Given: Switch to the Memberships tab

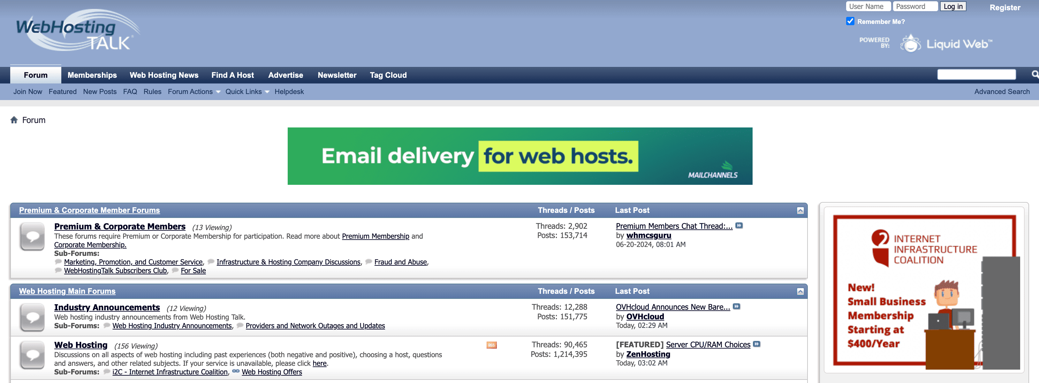Looking at the screenshot, I should [92, 75].
